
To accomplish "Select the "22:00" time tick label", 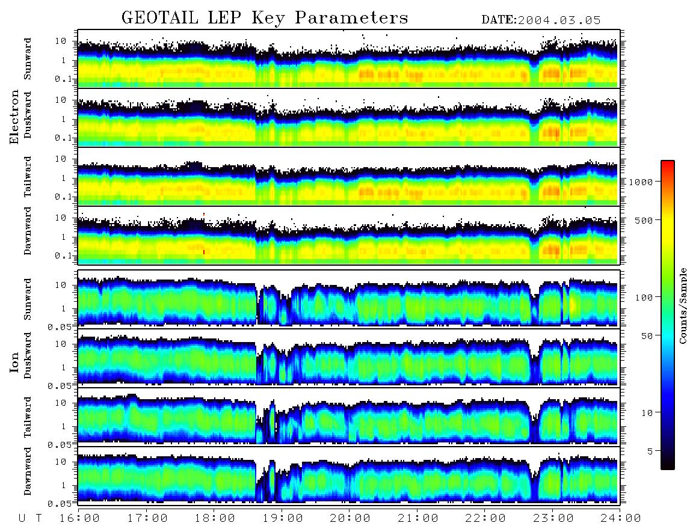I will pos(486,518).
